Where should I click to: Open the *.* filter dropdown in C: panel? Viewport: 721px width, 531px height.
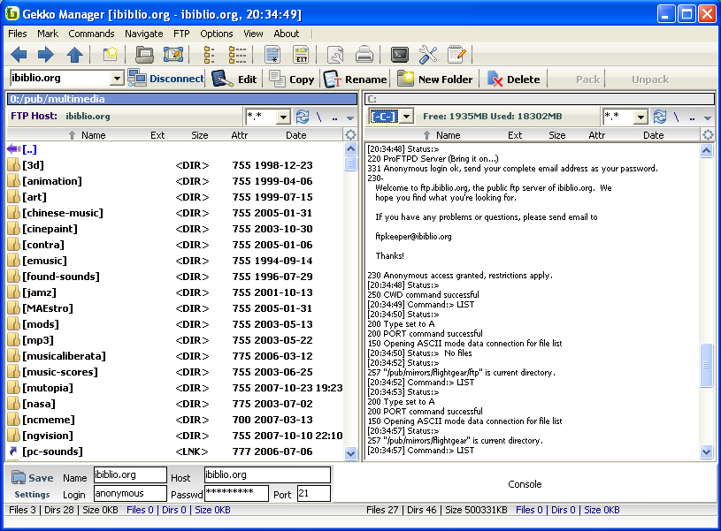pos(640,118)
